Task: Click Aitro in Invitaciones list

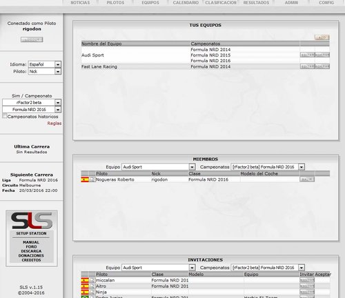Action: coord(101,286)
